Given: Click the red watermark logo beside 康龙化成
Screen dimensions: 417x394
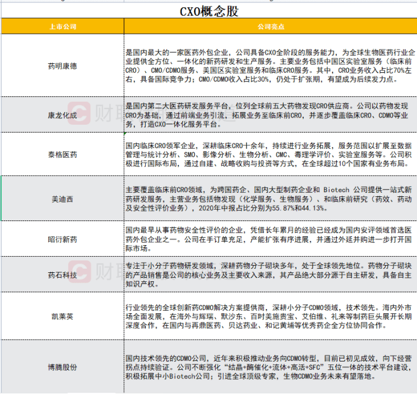Looking at the screenshot, I should [x=77, y=113].
